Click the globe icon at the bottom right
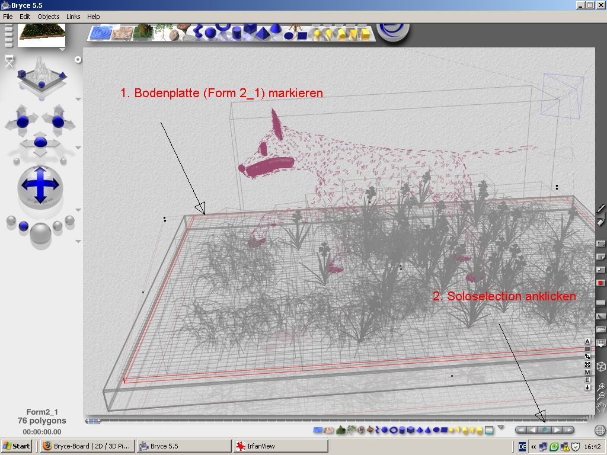 [600, 430]
